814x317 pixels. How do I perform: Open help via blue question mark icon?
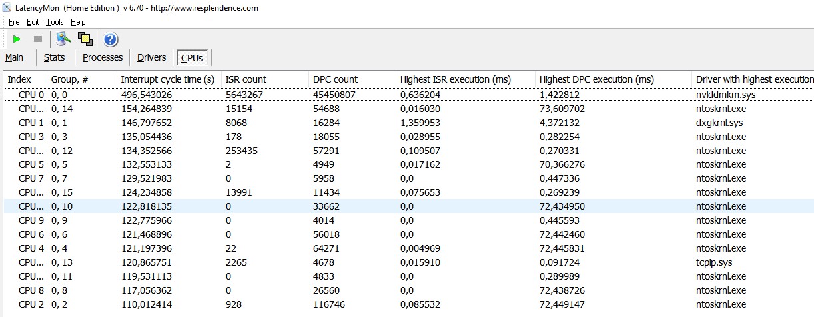[x=111, y=39]
